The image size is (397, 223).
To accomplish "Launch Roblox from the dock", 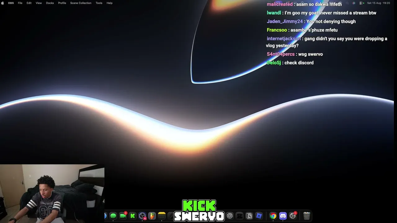I will [259, 216].
